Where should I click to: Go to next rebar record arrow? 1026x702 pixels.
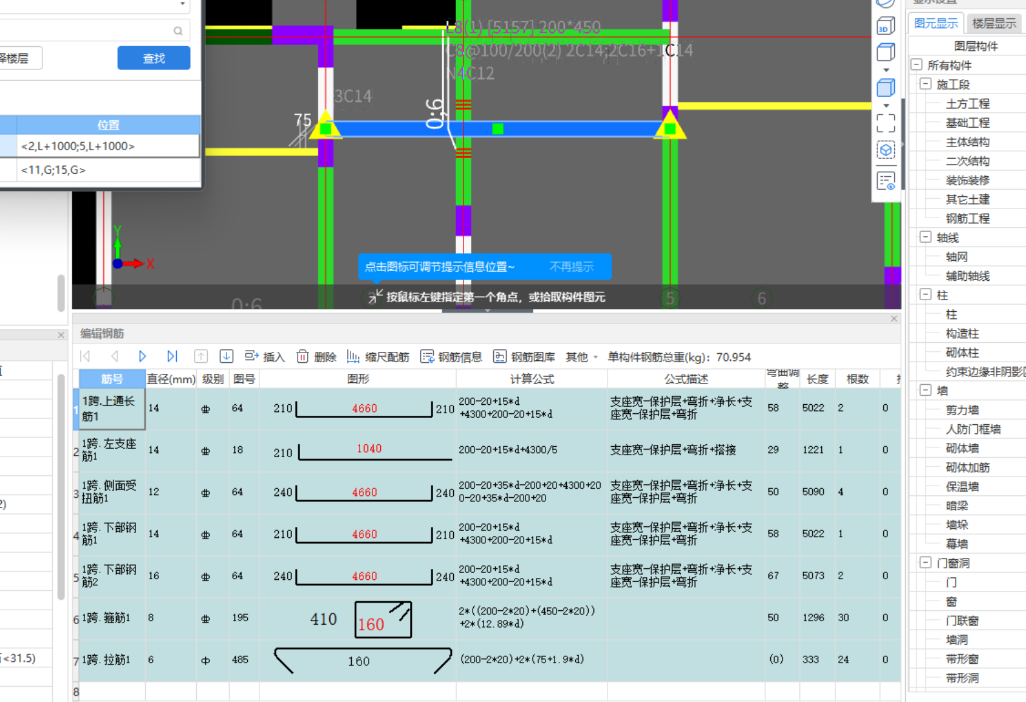142,356
